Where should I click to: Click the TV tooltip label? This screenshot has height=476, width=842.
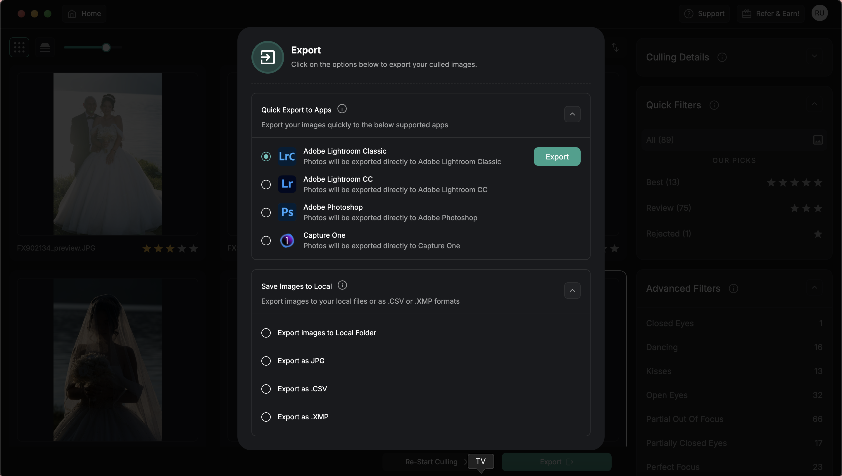tap(480, 461)
